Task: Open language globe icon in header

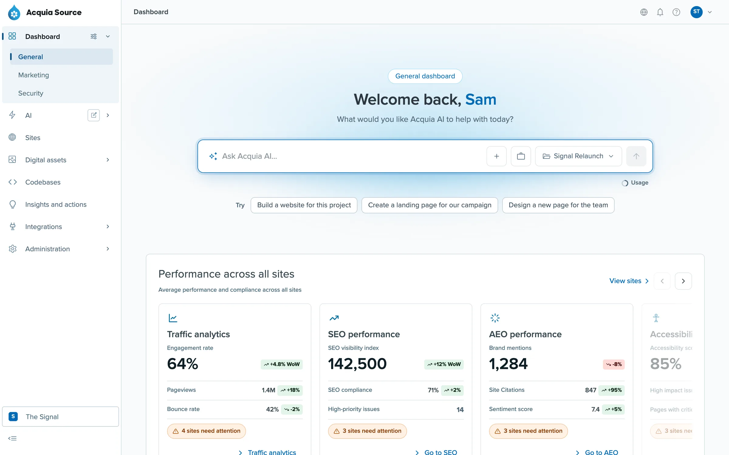Action: 644,12
